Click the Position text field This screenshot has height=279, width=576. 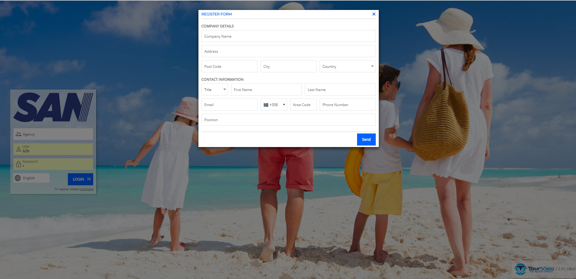pos(288,120)
